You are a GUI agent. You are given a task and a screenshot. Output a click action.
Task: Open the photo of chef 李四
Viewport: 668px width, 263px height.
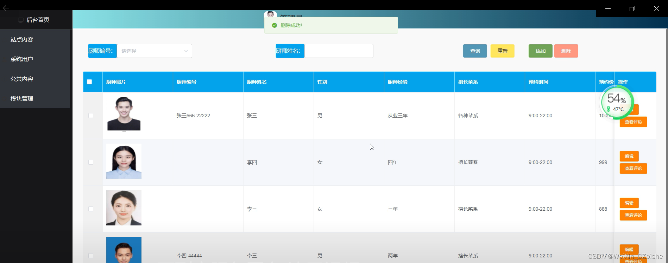[124, 161]
